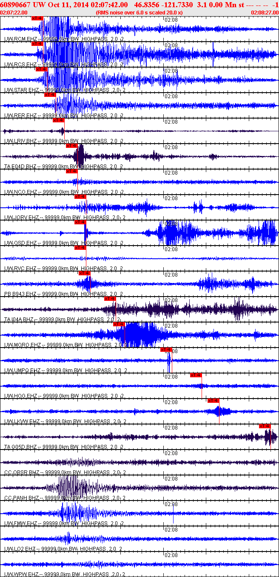
Task: Select the pick marker on UW.UMPQ trace
Action: (x=166, y=350)
